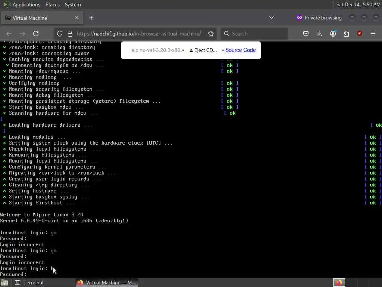Click the 'Mounting persistent storage (pstore)' line
This screenshot has width=382, height=287.
click(x=82, y=101)
